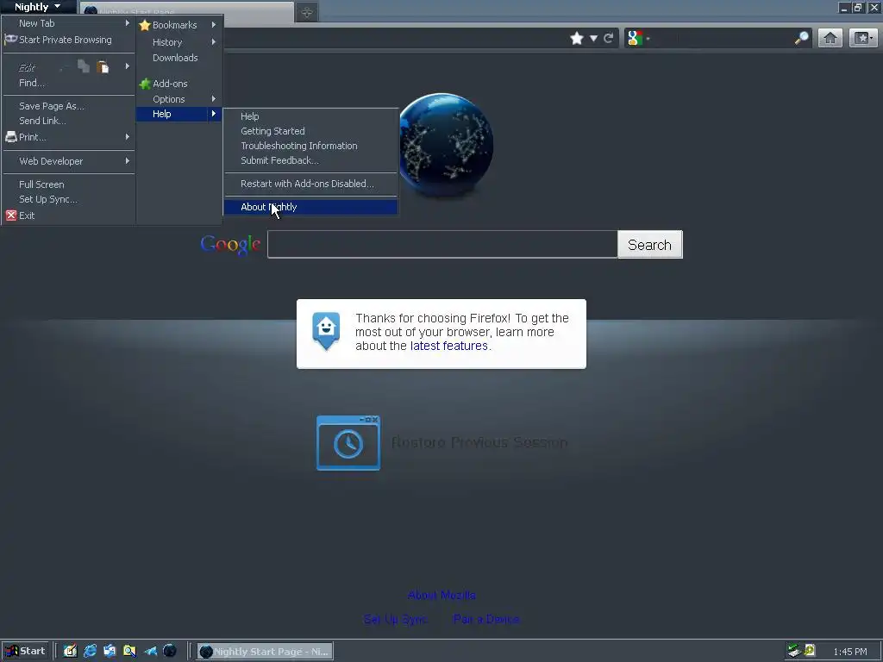Click the Search button
883x662 pixels.
650,244
